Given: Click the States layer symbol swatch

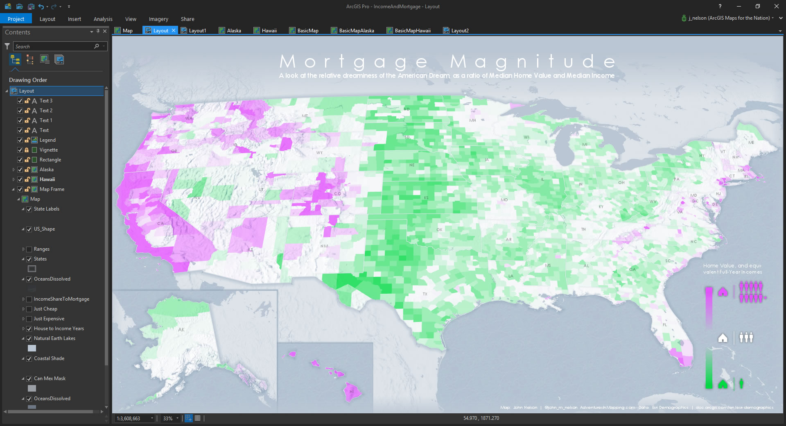Looking at the screenshot, I should tap(32, 269).
